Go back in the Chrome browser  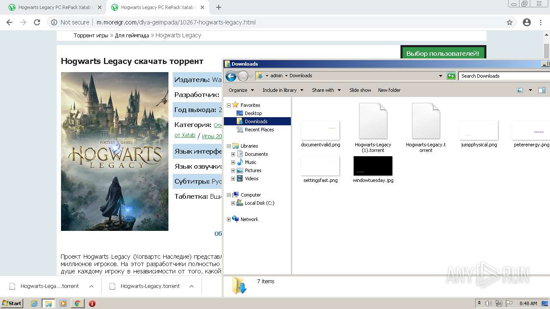(x=9, y=22)
